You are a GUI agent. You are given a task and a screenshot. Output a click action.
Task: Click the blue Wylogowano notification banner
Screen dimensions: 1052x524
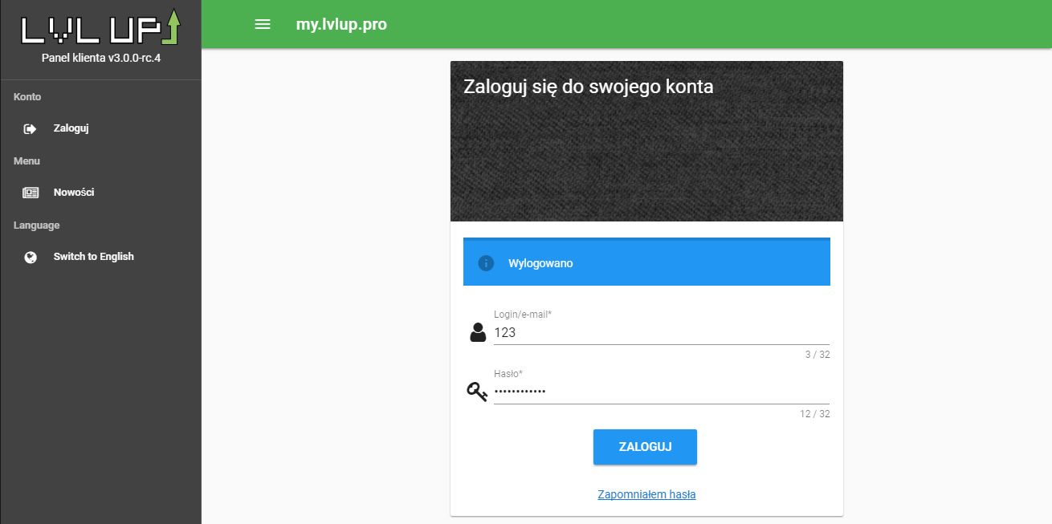646,263
